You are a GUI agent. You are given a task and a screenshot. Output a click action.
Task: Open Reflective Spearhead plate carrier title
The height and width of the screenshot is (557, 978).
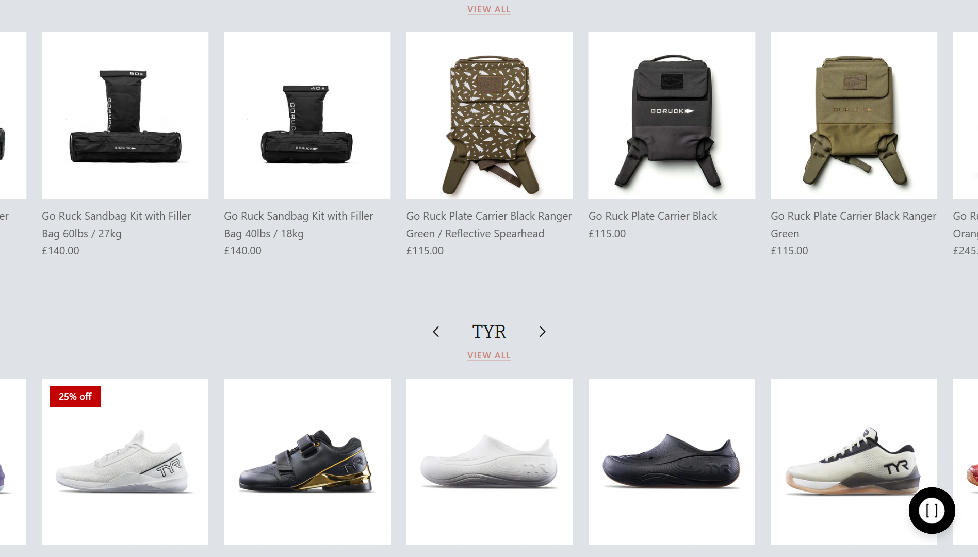point(489,225)
